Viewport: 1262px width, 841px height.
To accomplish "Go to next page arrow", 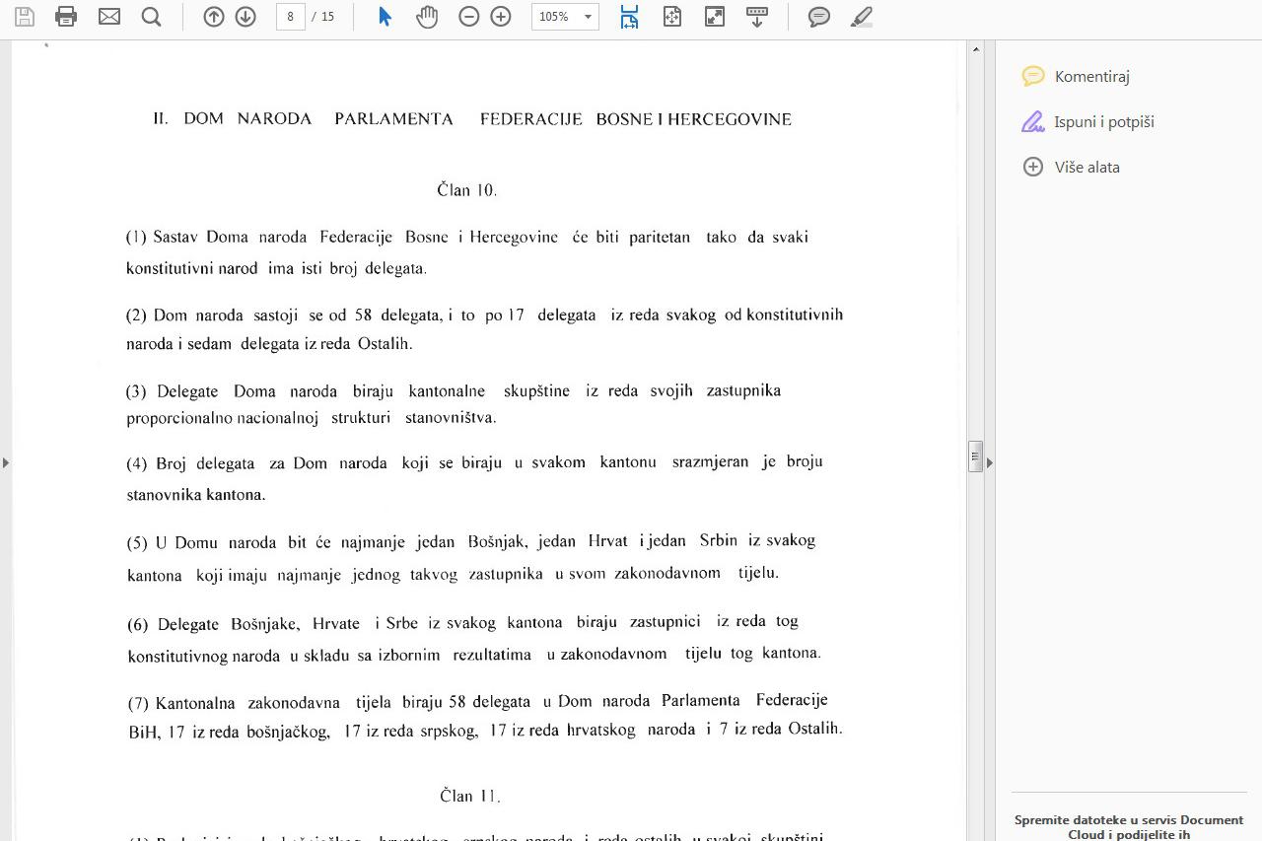I will 245,17.
